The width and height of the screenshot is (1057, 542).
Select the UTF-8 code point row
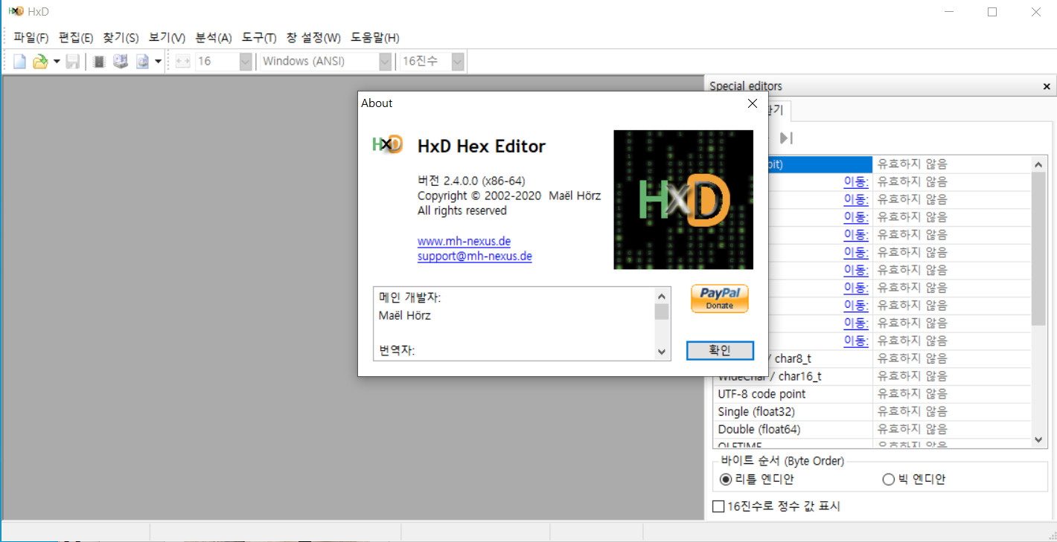tap(793, 394)
